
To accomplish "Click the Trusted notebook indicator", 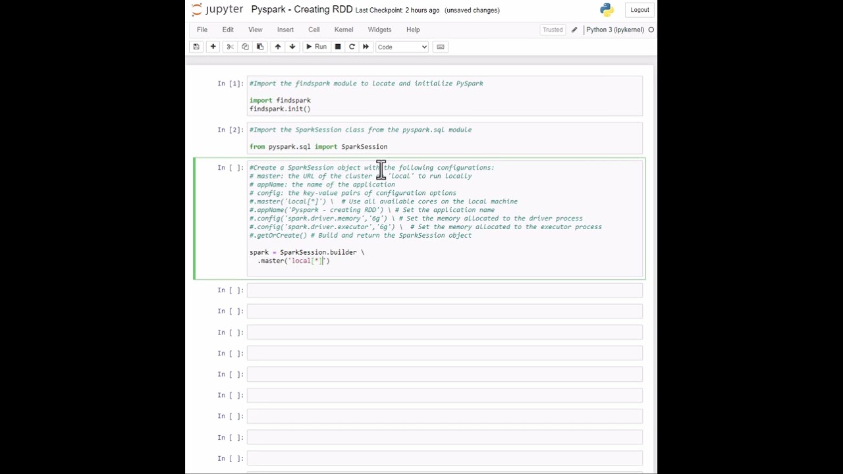I will click(x=553, y=30).
